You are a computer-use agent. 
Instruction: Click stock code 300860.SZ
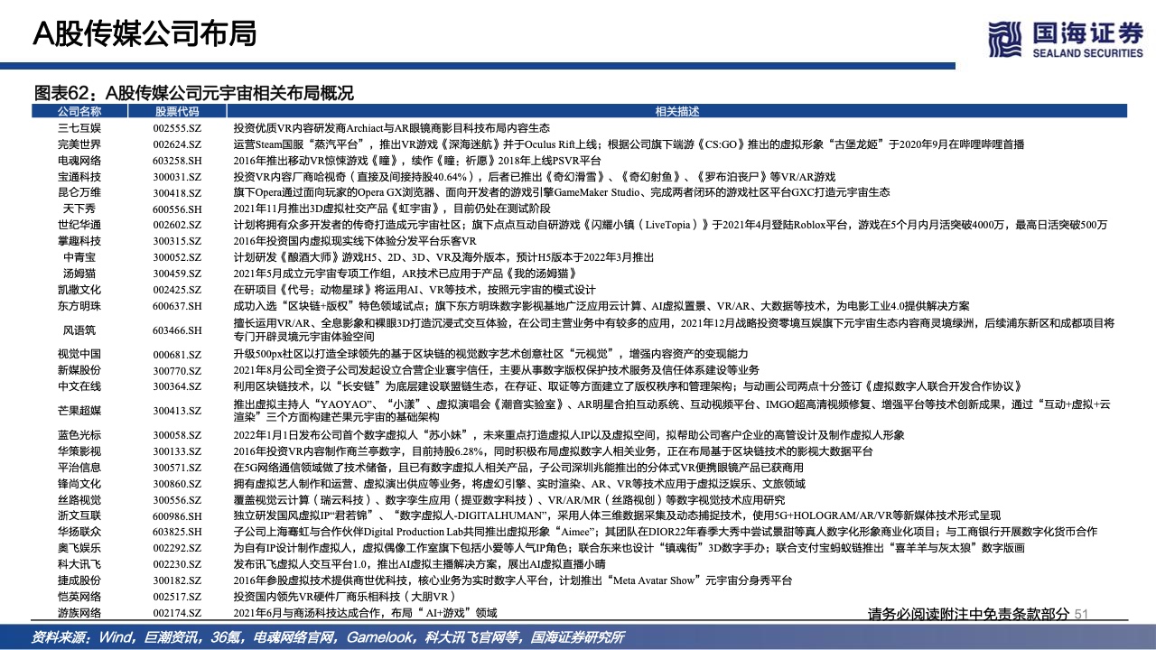tap(177, 484)
